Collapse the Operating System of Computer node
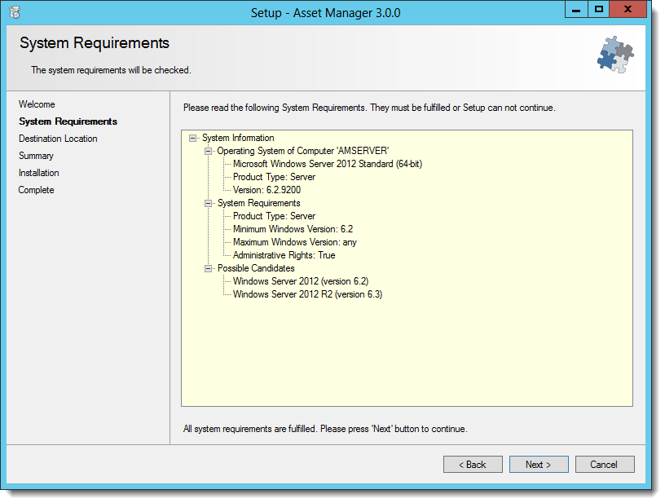Screen dimensions: 665x503 click(x=208, y=151)
